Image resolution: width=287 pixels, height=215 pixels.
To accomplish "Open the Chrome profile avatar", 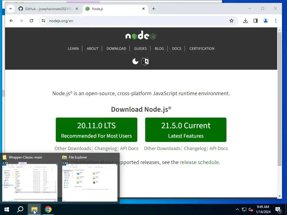I will coord(266,21).
